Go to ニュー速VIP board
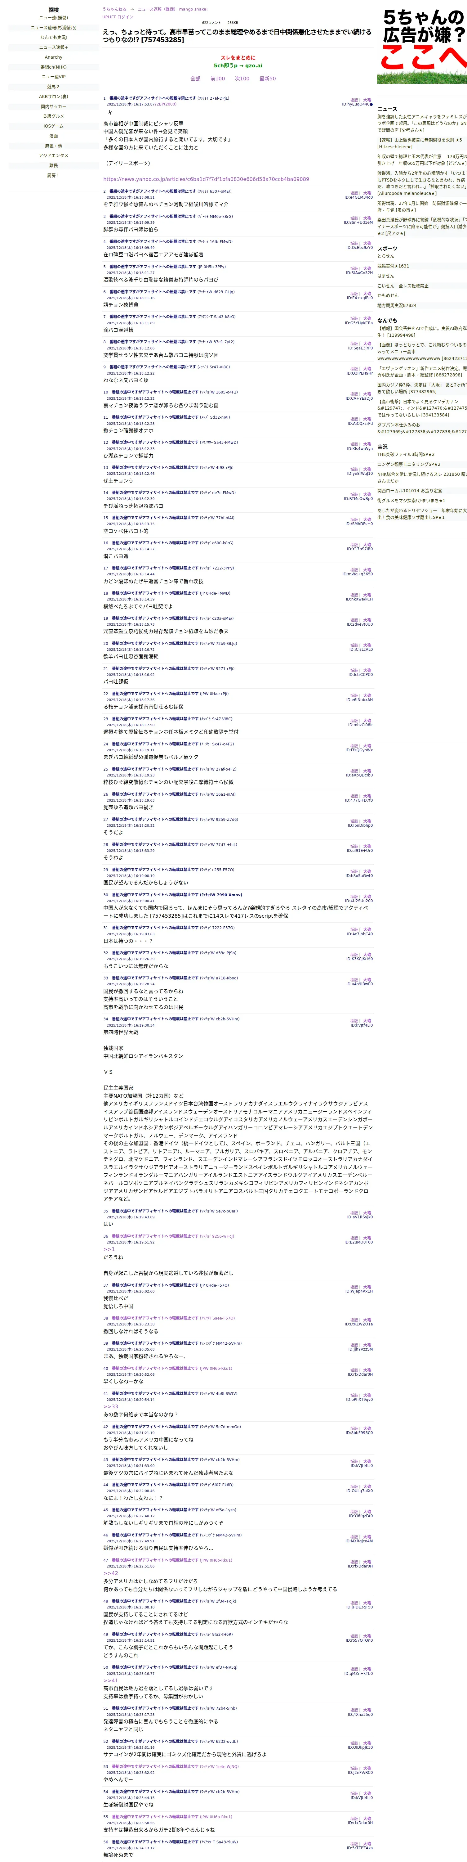 pos(53,77)
